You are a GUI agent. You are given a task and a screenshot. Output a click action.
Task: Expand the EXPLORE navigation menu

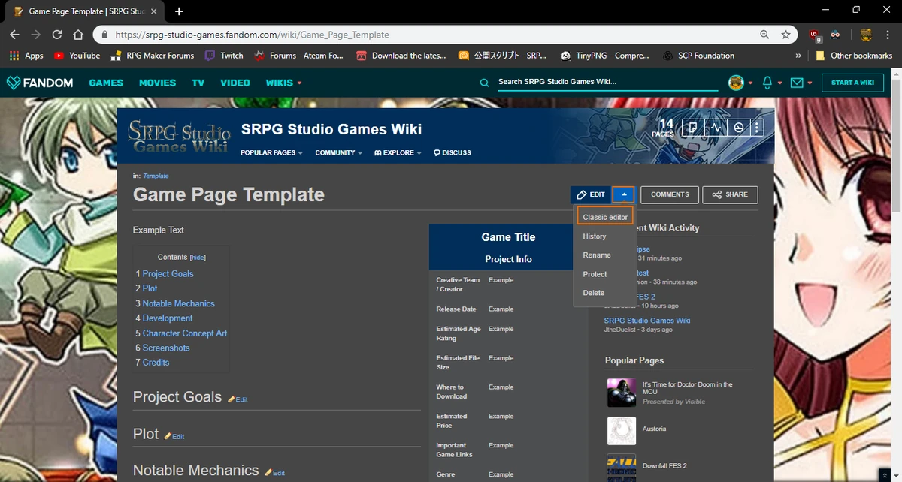click(397, 152)
